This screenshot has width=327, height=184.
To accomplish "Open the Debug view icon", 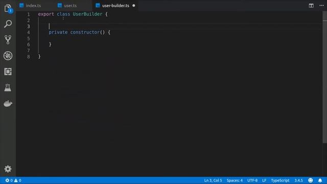I will (8, 56).
